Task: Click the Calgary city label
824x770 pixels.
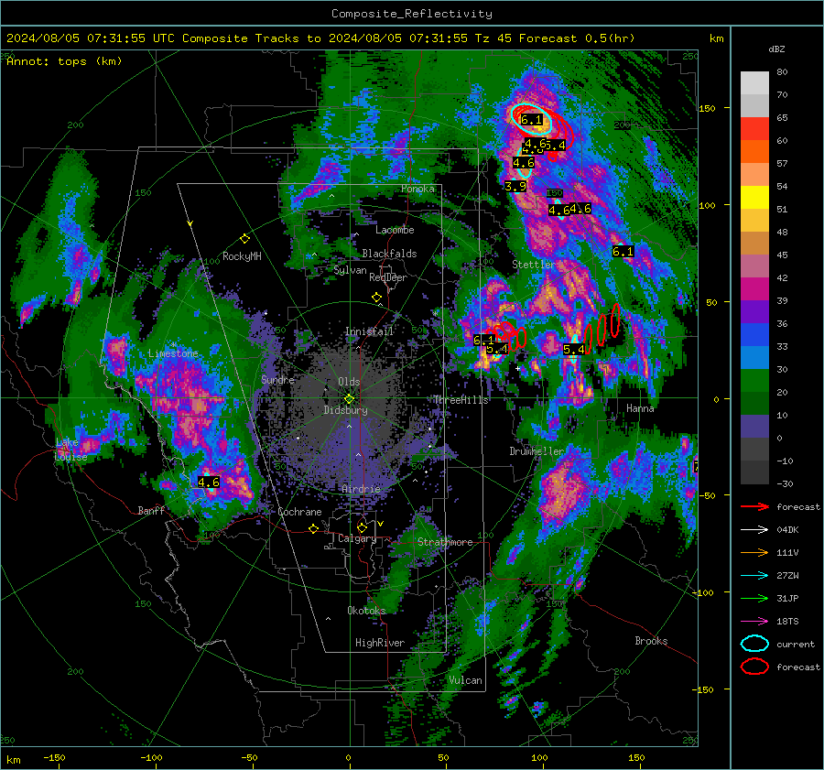Action: tap(357, 538)
